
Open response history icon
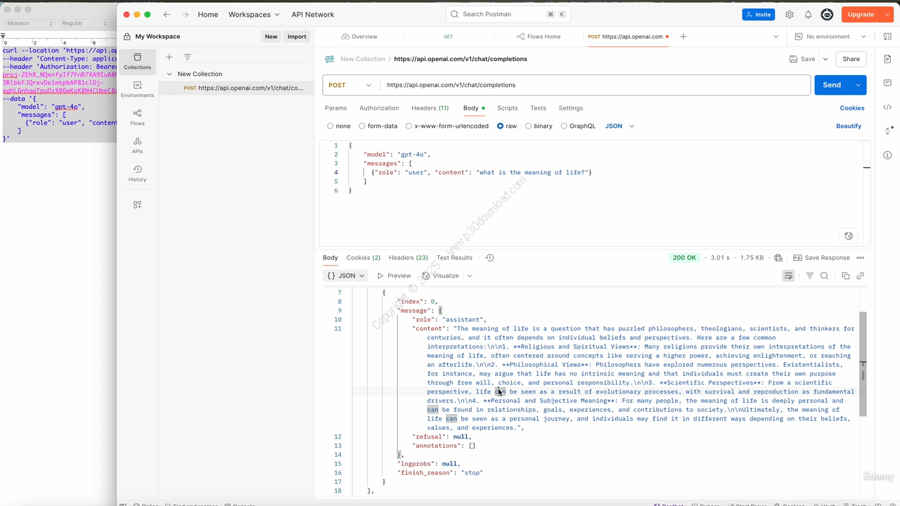490,258
